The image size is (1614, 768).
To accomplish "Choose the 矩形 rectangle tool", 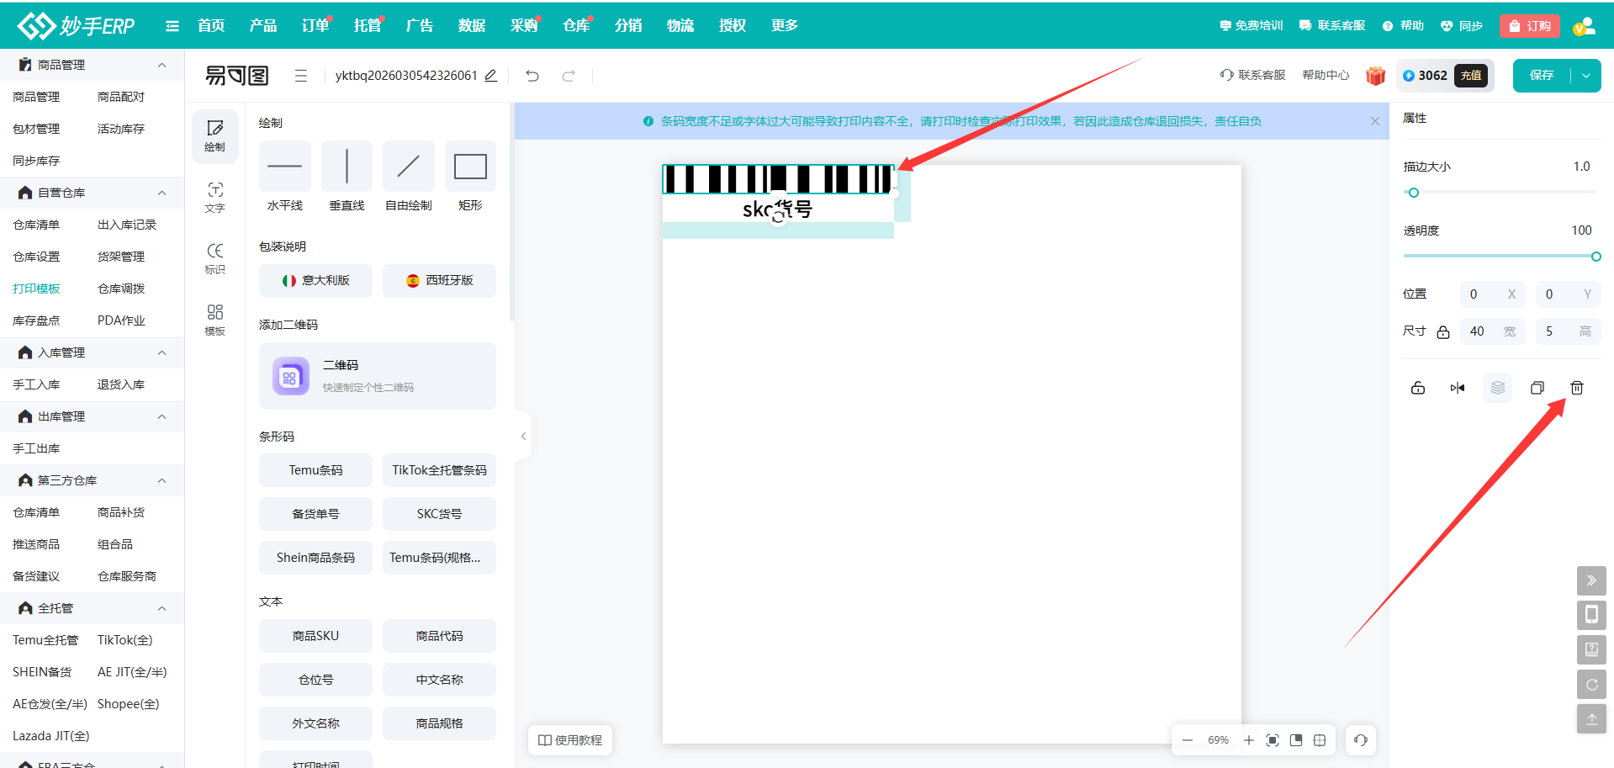I will tap(470, 167).
